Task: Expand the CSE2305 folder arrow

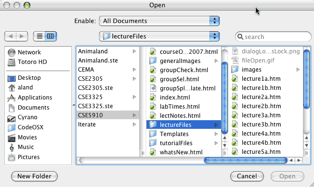Action: click(x=134, y=79)
